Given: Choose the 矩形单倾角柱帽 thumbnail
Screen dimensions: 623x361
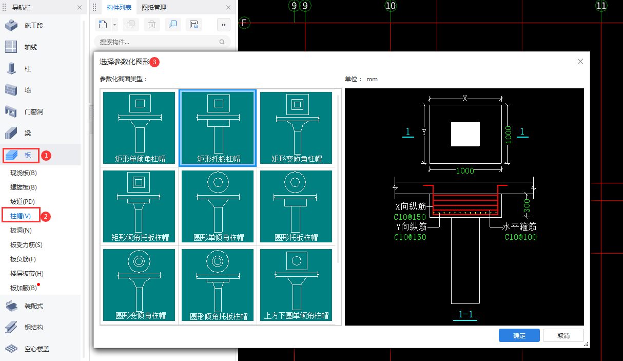Looking at the screenshot, I should click(x=140, y=128).
